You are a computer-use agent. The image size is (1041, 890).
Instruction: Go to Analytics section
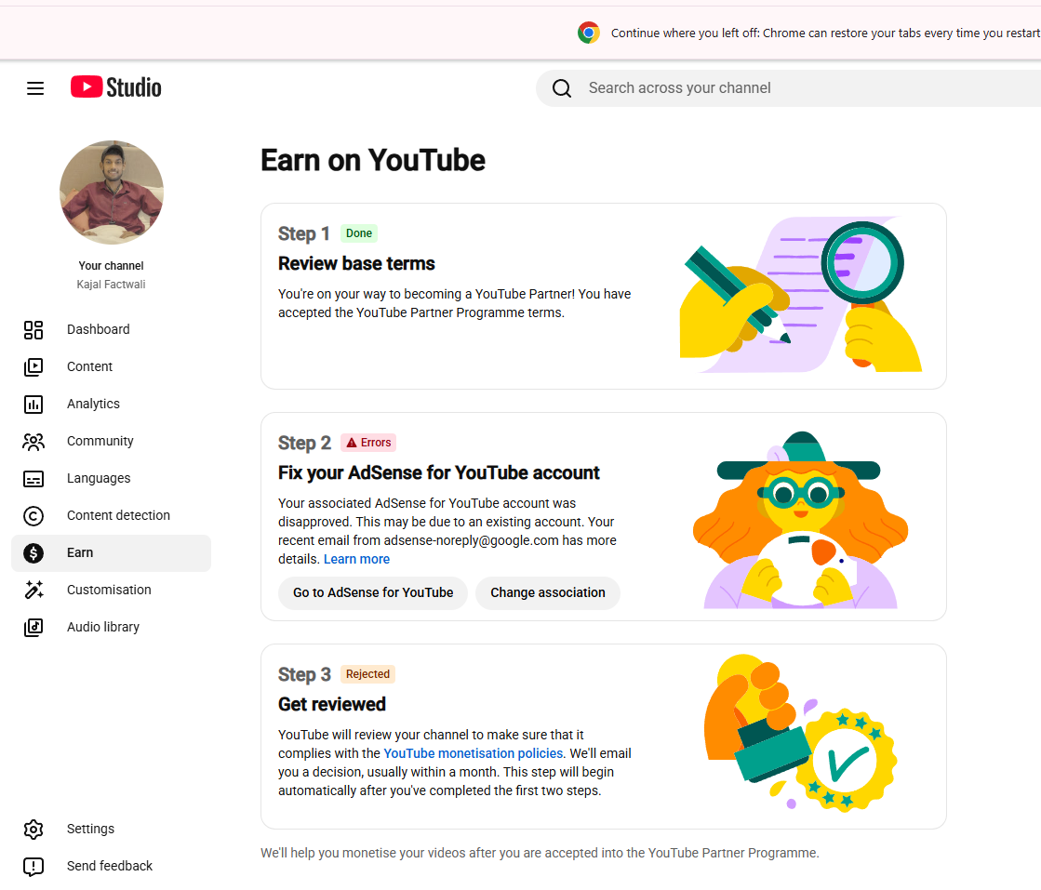(x=111, y=405)
